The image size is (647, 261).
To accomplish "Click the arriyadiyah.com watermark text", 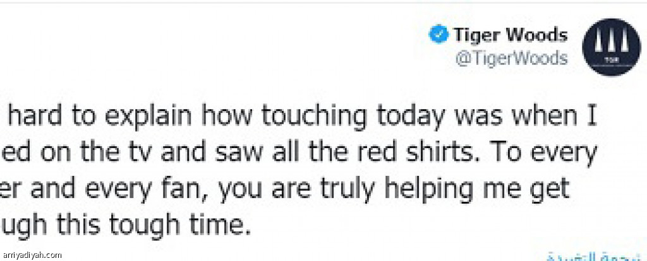I will pos(32,255).
